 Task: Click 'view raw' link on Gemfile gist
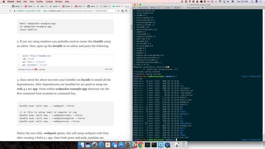(108, 69)
